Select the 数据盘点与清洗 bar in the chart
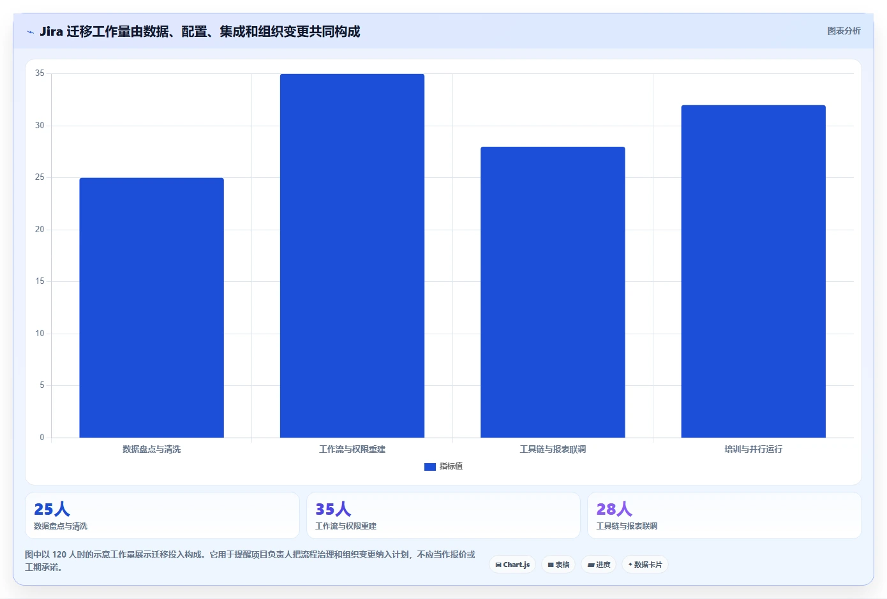Viewport: 887px width, 599px height. [151, 307]
